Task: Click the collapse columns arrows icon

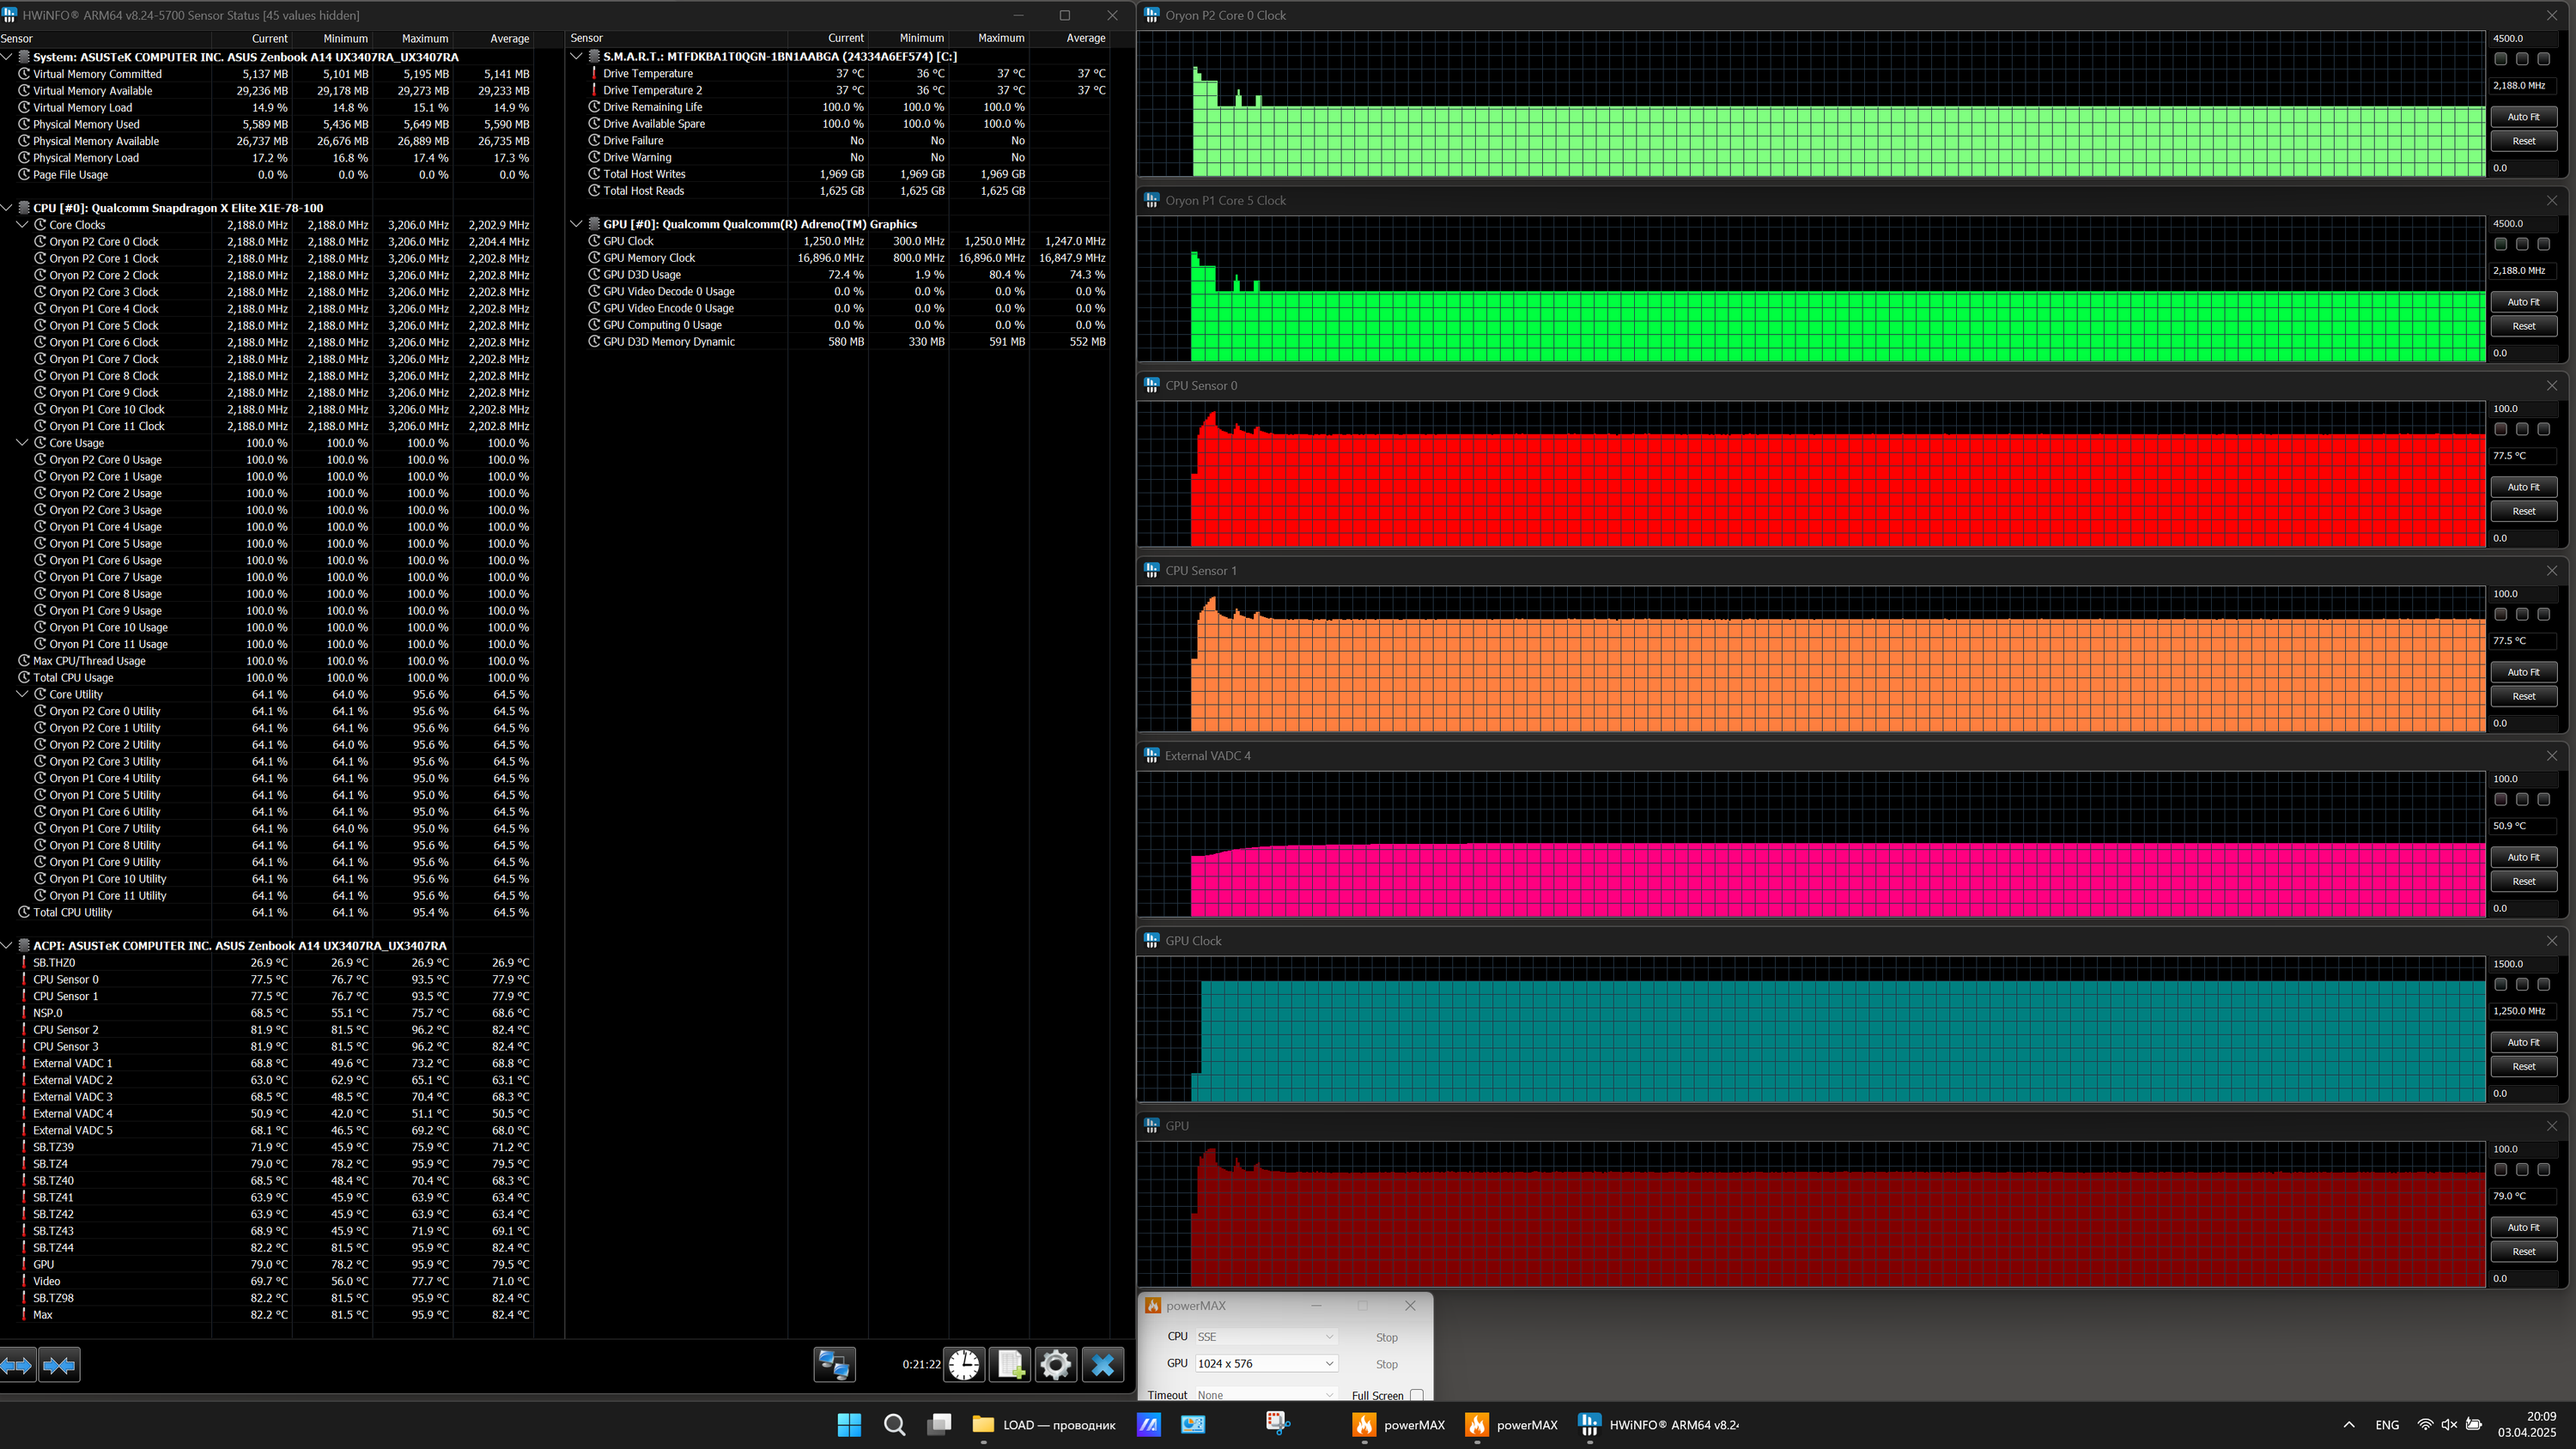Action: click(x=59, y=1365)
